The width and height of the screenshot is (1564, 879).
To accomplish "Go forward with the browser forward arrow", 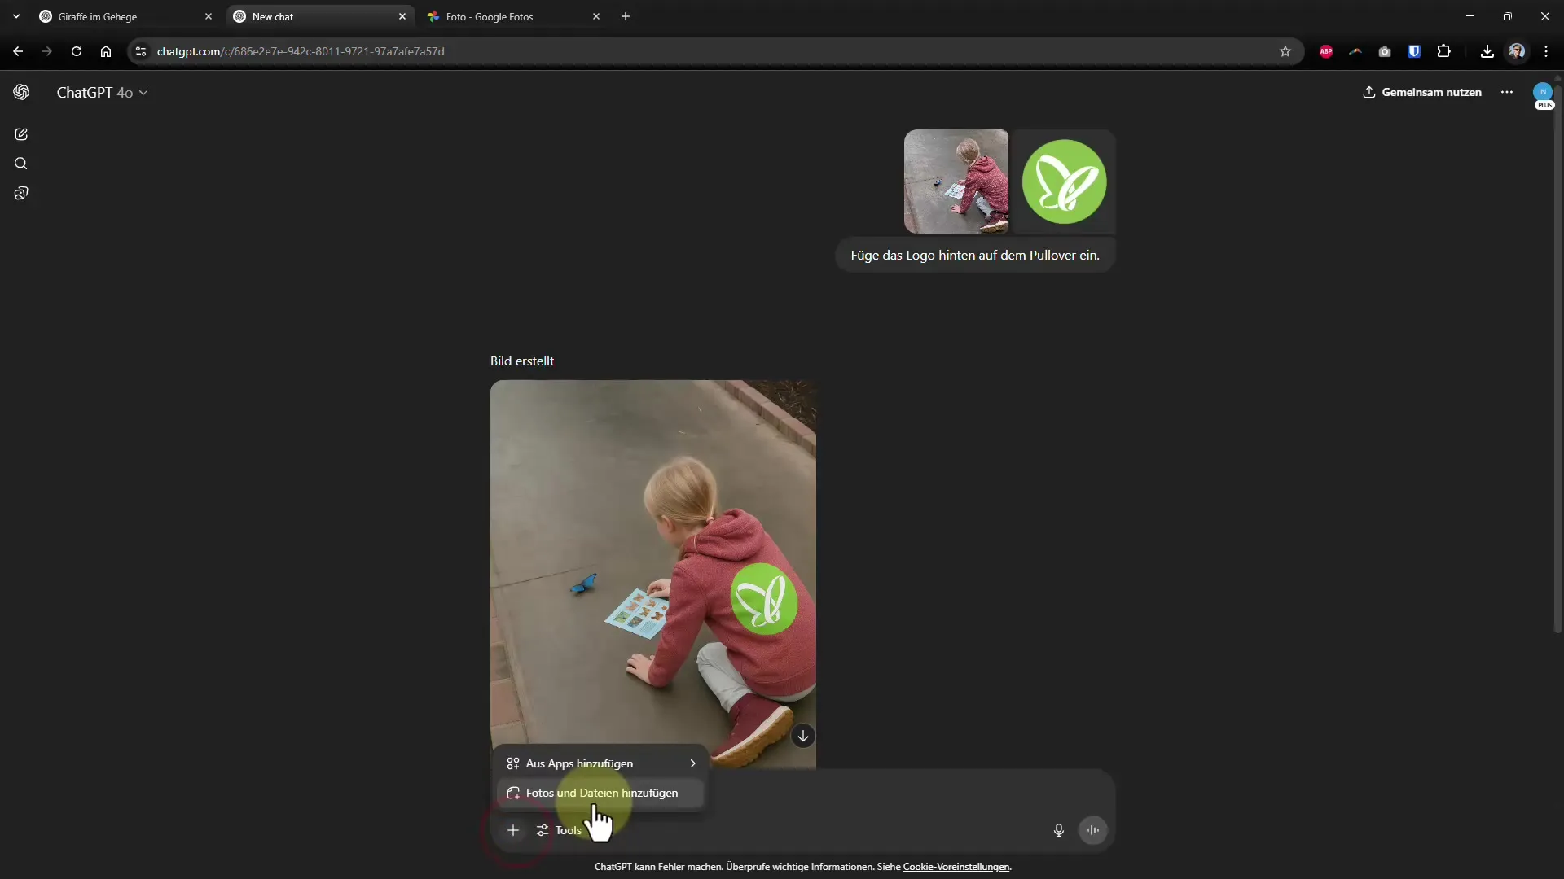I will point(47,51).
